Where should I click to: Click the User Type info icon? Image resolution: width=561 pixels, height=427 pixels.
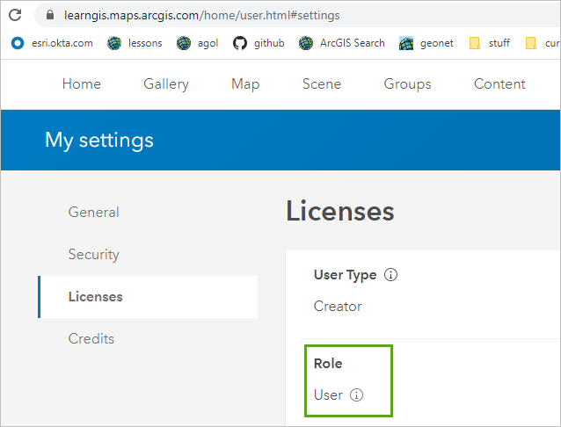(x=391, y=275)
